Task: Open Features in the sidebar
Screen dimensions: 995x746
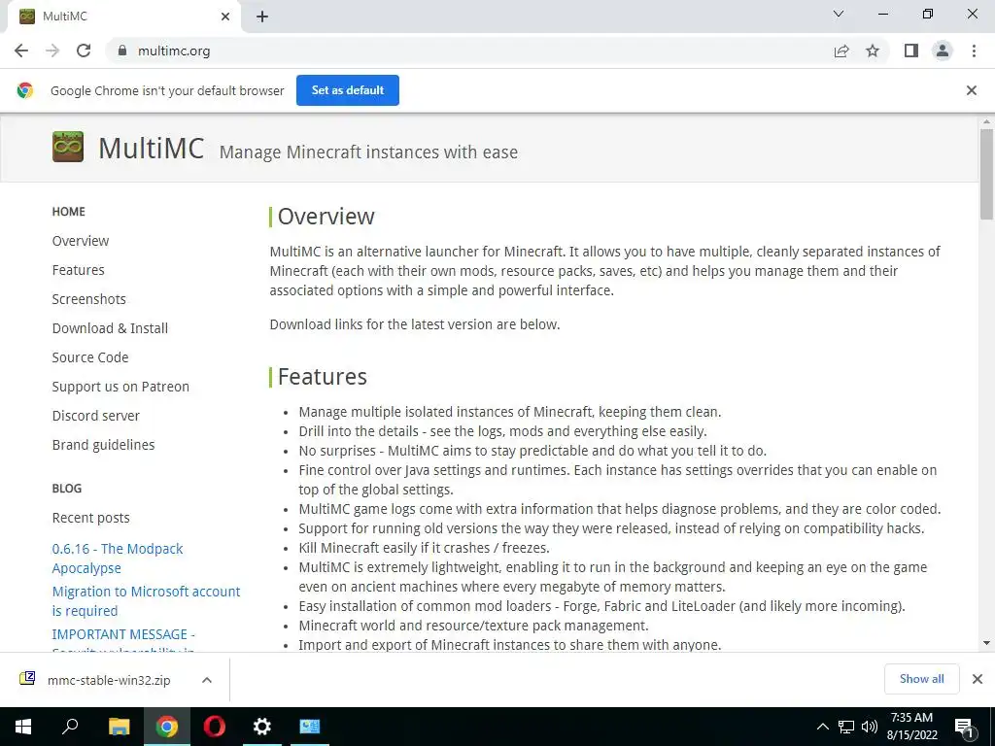Action: (78, 270)
